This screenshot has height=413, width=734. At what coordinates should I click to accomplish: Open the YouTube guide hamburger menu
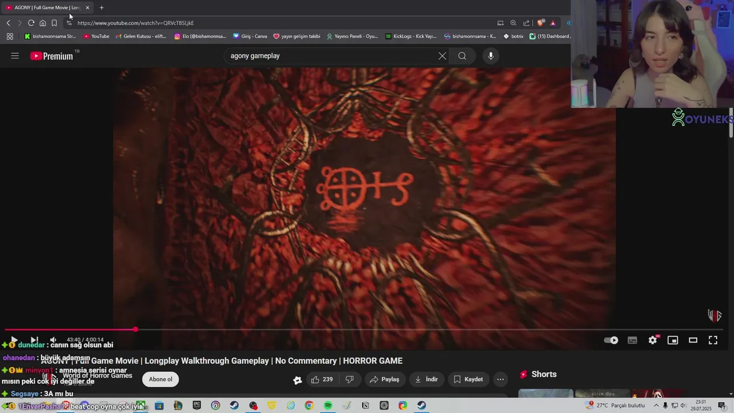[x=15, y=56]
